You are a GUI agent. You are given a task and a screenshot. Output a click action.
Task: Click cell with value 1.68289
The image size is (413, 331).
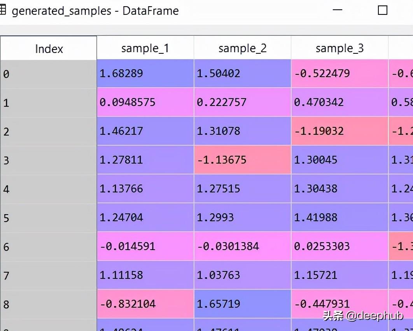click(145, 73)
